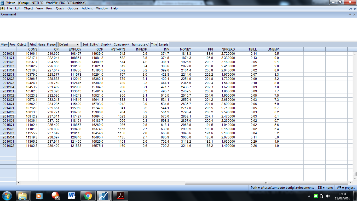This screenshot has height=201, width=357.
Task: Click the power plug tray icon
Action: pyautogui.click(x=322, y=196)
